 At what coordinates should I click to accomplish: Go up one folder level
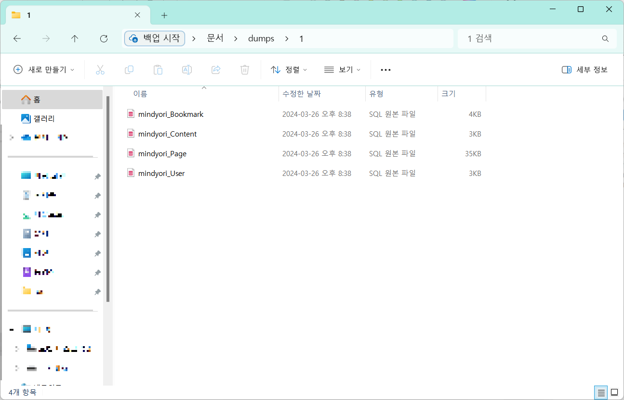(x=75, y=39)
